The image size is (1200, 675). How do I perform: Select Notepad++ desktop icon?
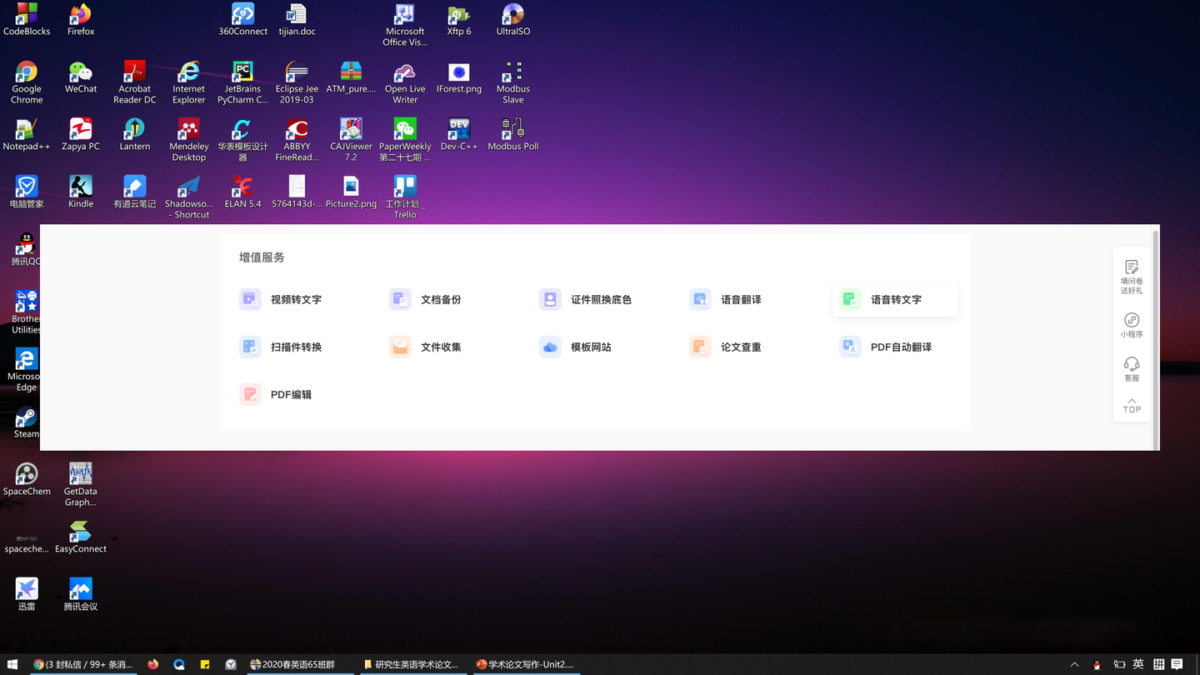click(x=27, y=135)
